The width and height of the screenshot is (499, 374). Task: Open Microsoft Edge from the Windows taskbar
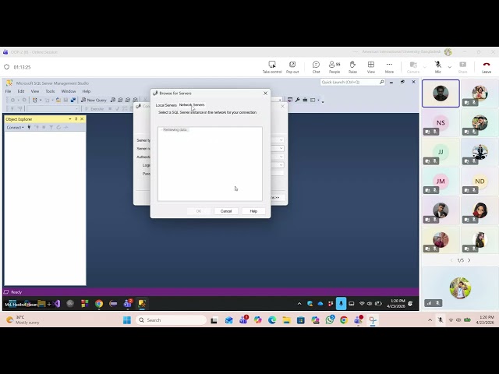[x=272, y=320]
